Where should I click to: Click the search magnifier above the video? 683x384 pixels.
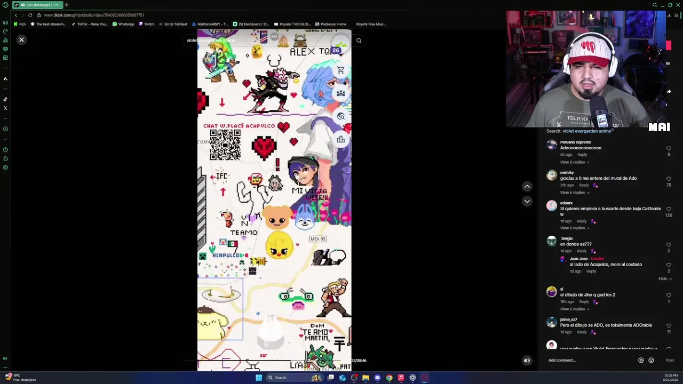pyautogui.click(x=359, y=41)
